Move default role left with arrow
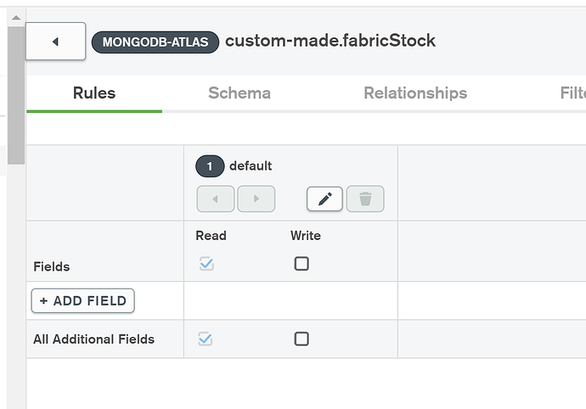 [216, 199]
